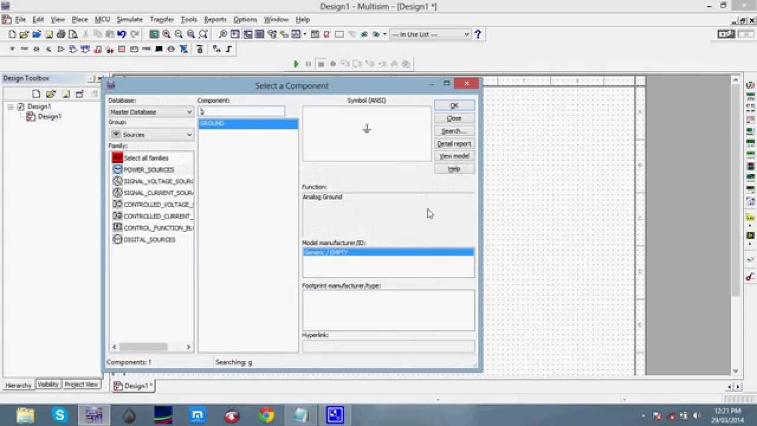Open the Detail report

click(x=454, y=144)
